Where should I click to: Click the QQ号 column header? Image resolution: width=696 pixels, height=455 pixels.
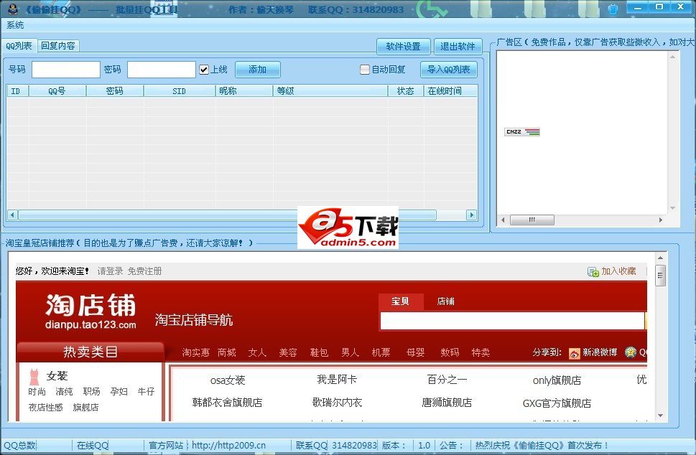[57, 91]
